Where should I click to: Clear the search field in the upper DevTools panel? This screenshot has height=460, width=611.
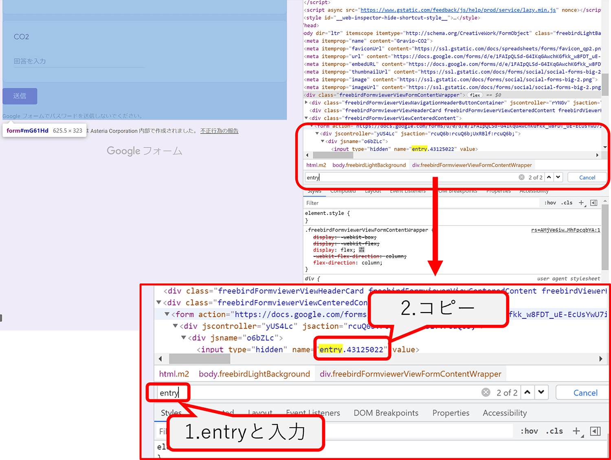tap(521, 177)
